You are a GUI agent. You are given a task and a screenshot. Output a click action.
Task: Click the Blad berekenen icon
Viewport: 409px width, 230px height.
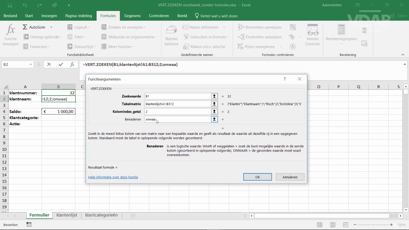364,43
